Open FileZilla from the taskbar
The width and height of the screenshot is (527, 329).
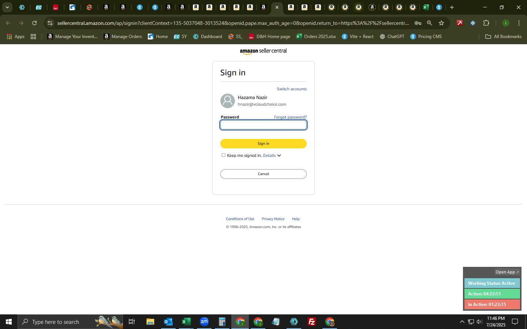(x=312, y=322)
